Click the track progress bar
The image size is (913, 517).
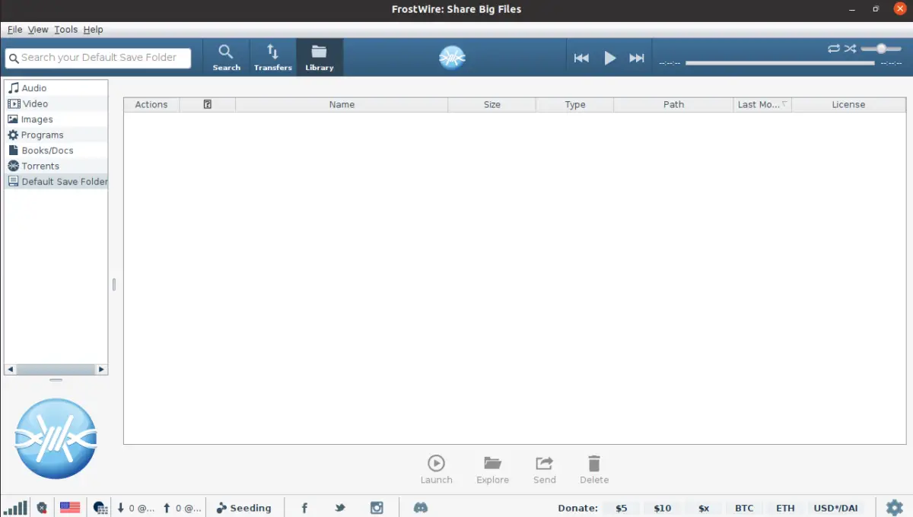tap(780, 63)
